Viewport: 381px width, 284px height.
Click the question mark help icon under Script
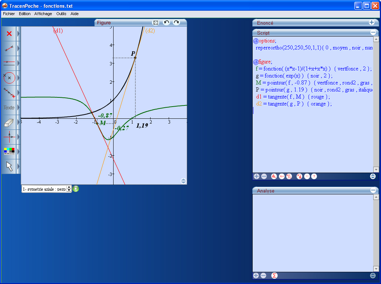coord(314,177)
